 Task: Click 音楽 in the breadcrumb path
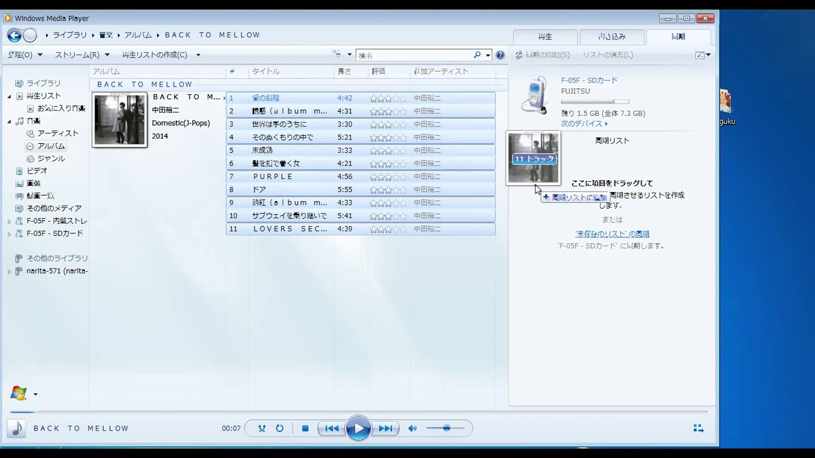[106, 36]
